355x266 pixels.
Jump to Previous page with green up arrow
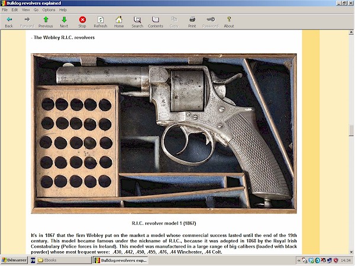pyautogui.click(x=46, y=22)
